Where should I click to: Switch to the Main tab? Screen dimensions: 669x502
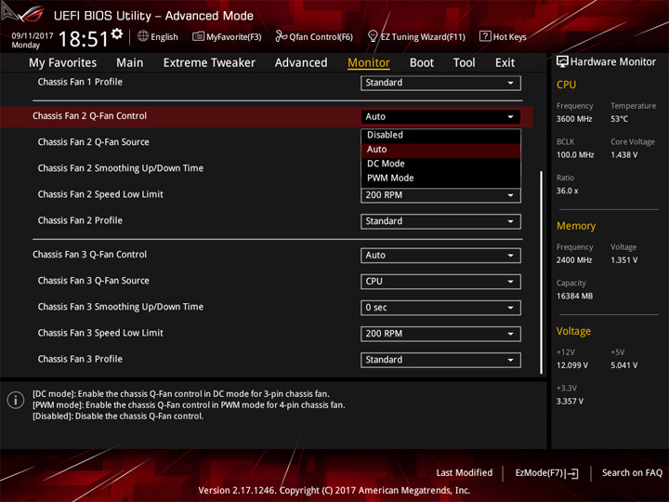coord(130,63)
